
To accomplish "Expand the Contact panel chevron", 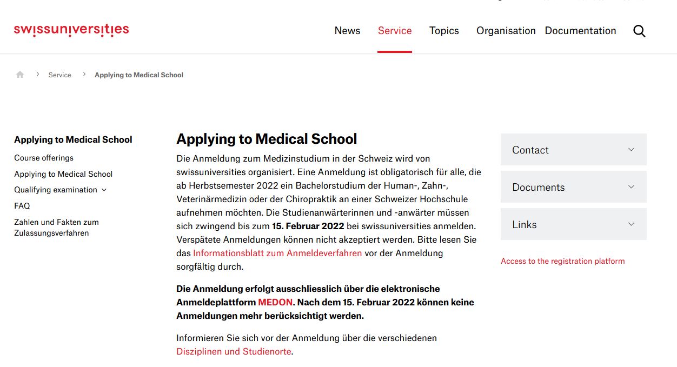I will [631, 150].
